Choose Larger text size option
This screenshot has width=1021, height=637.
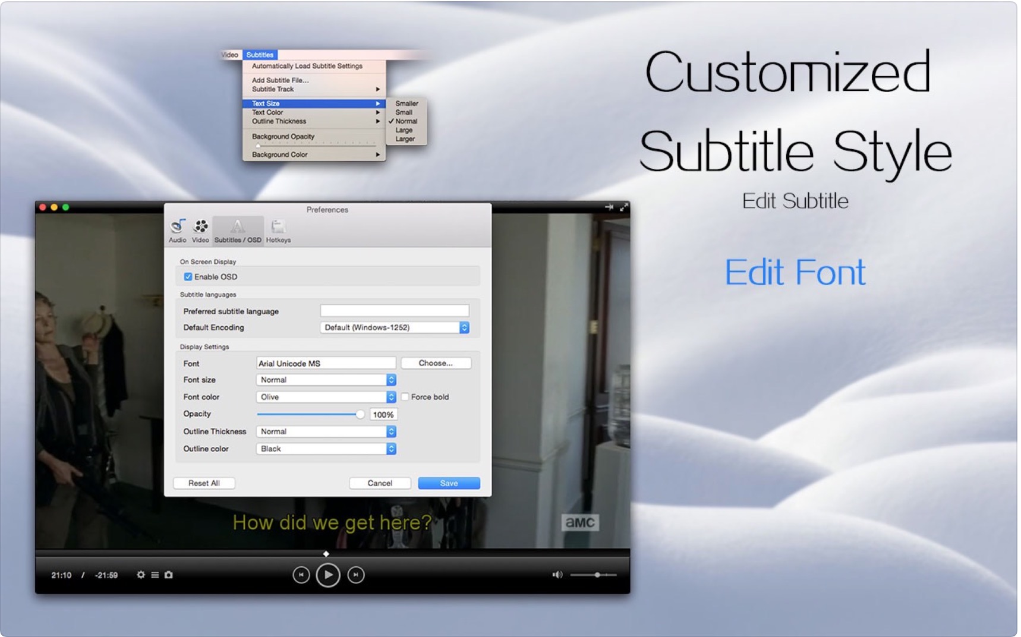[406, 139]
